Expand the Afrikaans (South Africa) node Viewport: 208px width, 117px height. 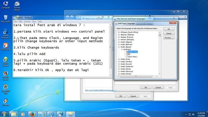[119, 32]
